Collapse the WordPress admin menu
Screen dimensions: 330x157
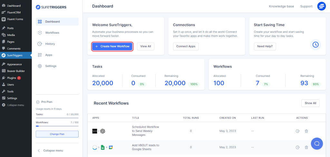[x=16, y=105]
